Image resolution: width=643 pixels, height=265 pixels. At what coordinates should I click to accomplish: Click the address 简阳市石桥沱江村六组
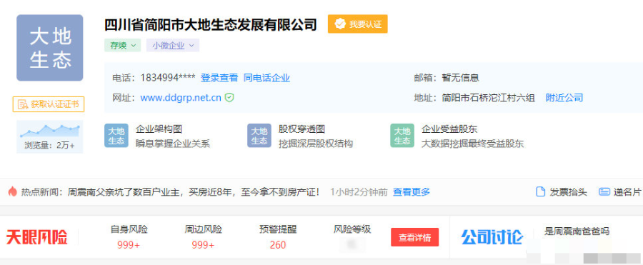click(489, 98)
